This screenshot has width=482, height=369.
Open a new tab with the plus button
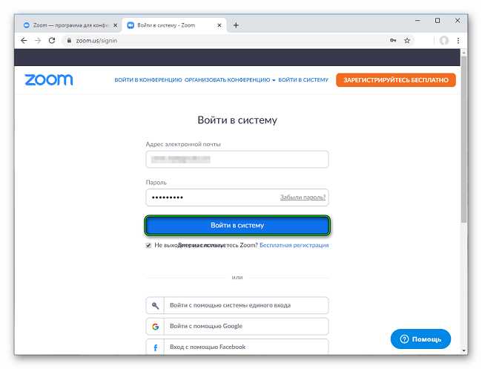[236, 25]
